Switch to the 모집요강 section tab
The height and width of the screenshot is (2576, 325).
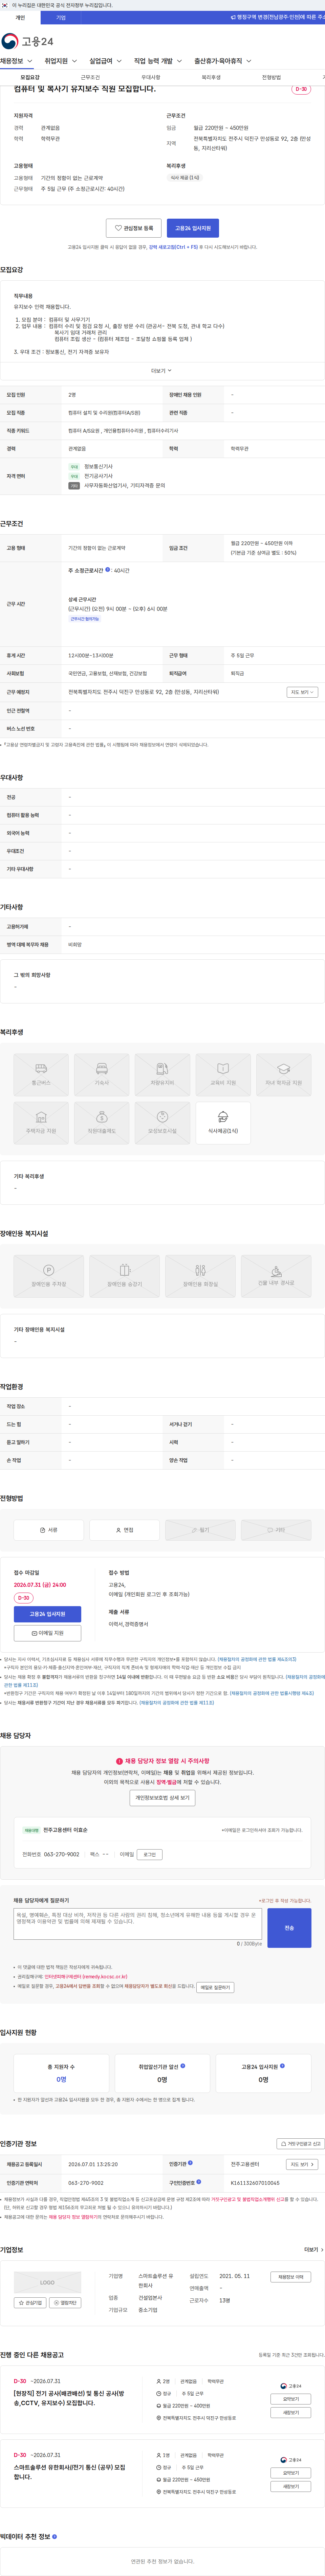30,77
